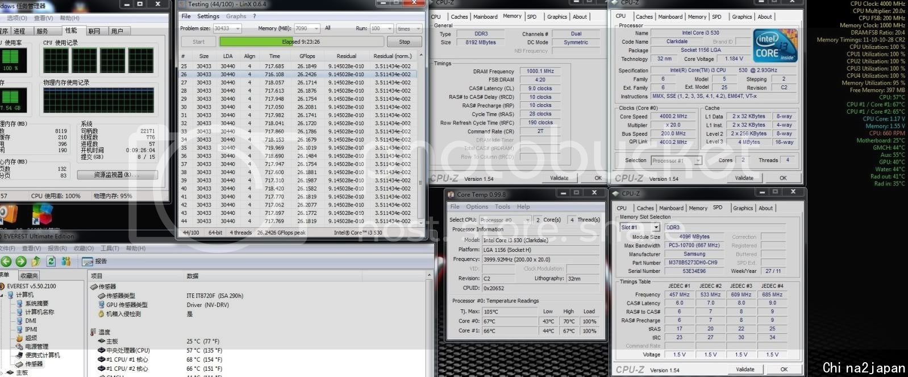This screenshot has height=377, width=908.
Task: Open the Options menu in Core Temp
Action: 477,207
